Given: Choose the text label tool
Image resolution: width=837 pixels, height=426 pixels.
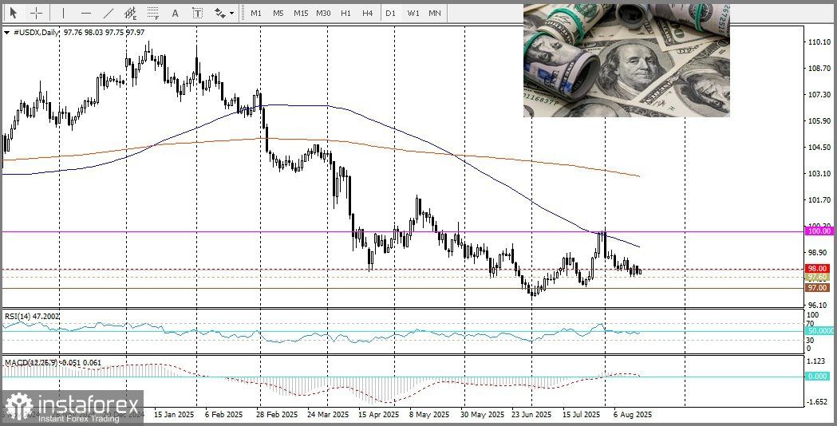Looking at the screenshot, I should [x=198, y=13].
